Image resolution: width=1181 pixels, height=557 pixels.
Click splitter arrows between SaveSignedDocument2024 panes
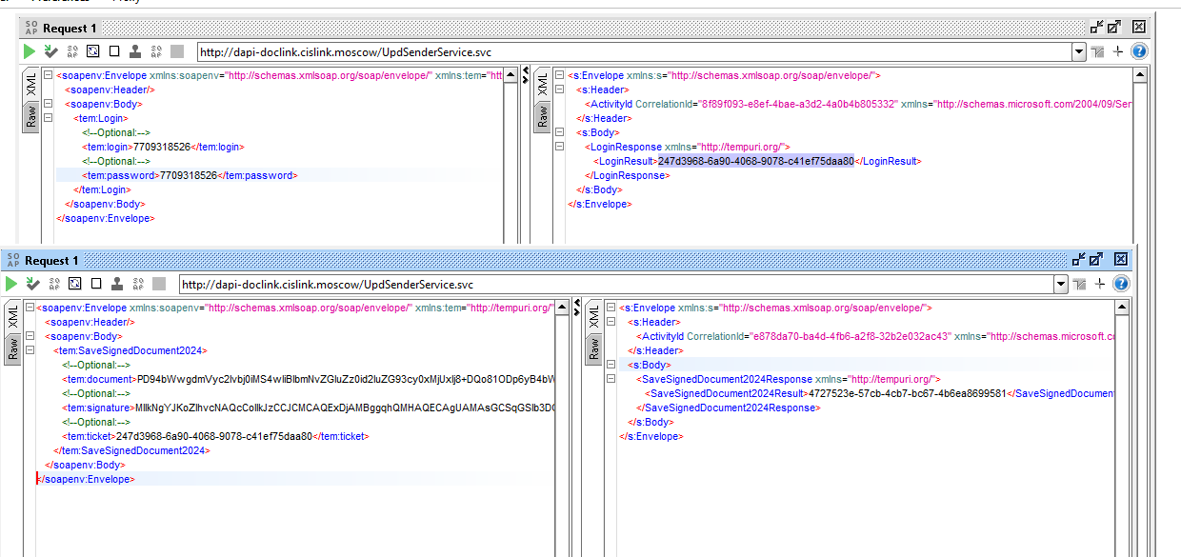click(576, 306)
